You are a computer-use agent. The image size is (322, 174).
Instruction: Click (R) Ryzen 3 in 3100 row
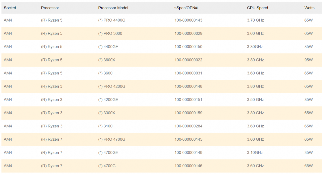coord(52,126)
